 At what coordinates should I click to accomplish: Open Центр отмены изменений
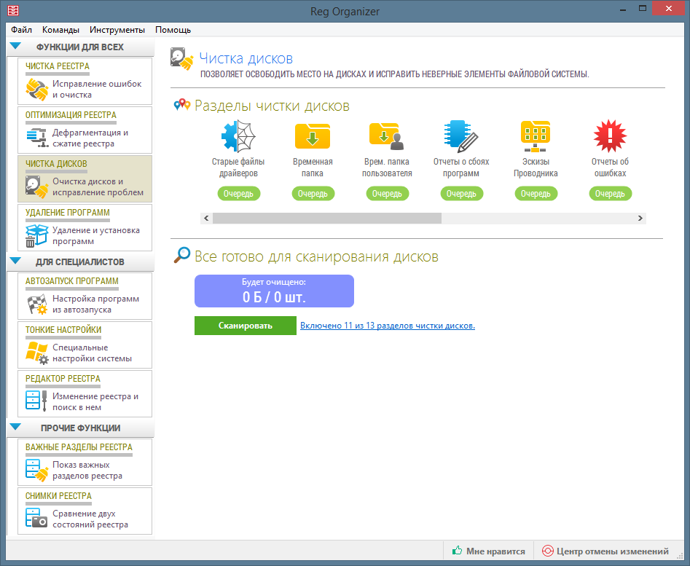pos(605,551)
